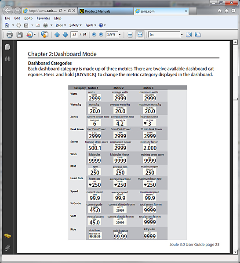
Task: Expand the address bar autocomplete dropdown arrow
Action: [x=65, y=11]
